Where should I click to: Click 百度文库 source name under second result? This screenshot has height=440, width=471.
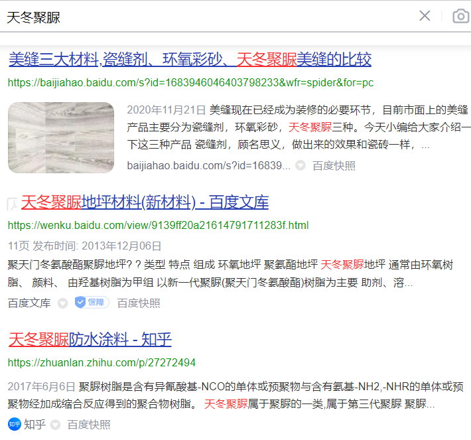click(29, 303)
